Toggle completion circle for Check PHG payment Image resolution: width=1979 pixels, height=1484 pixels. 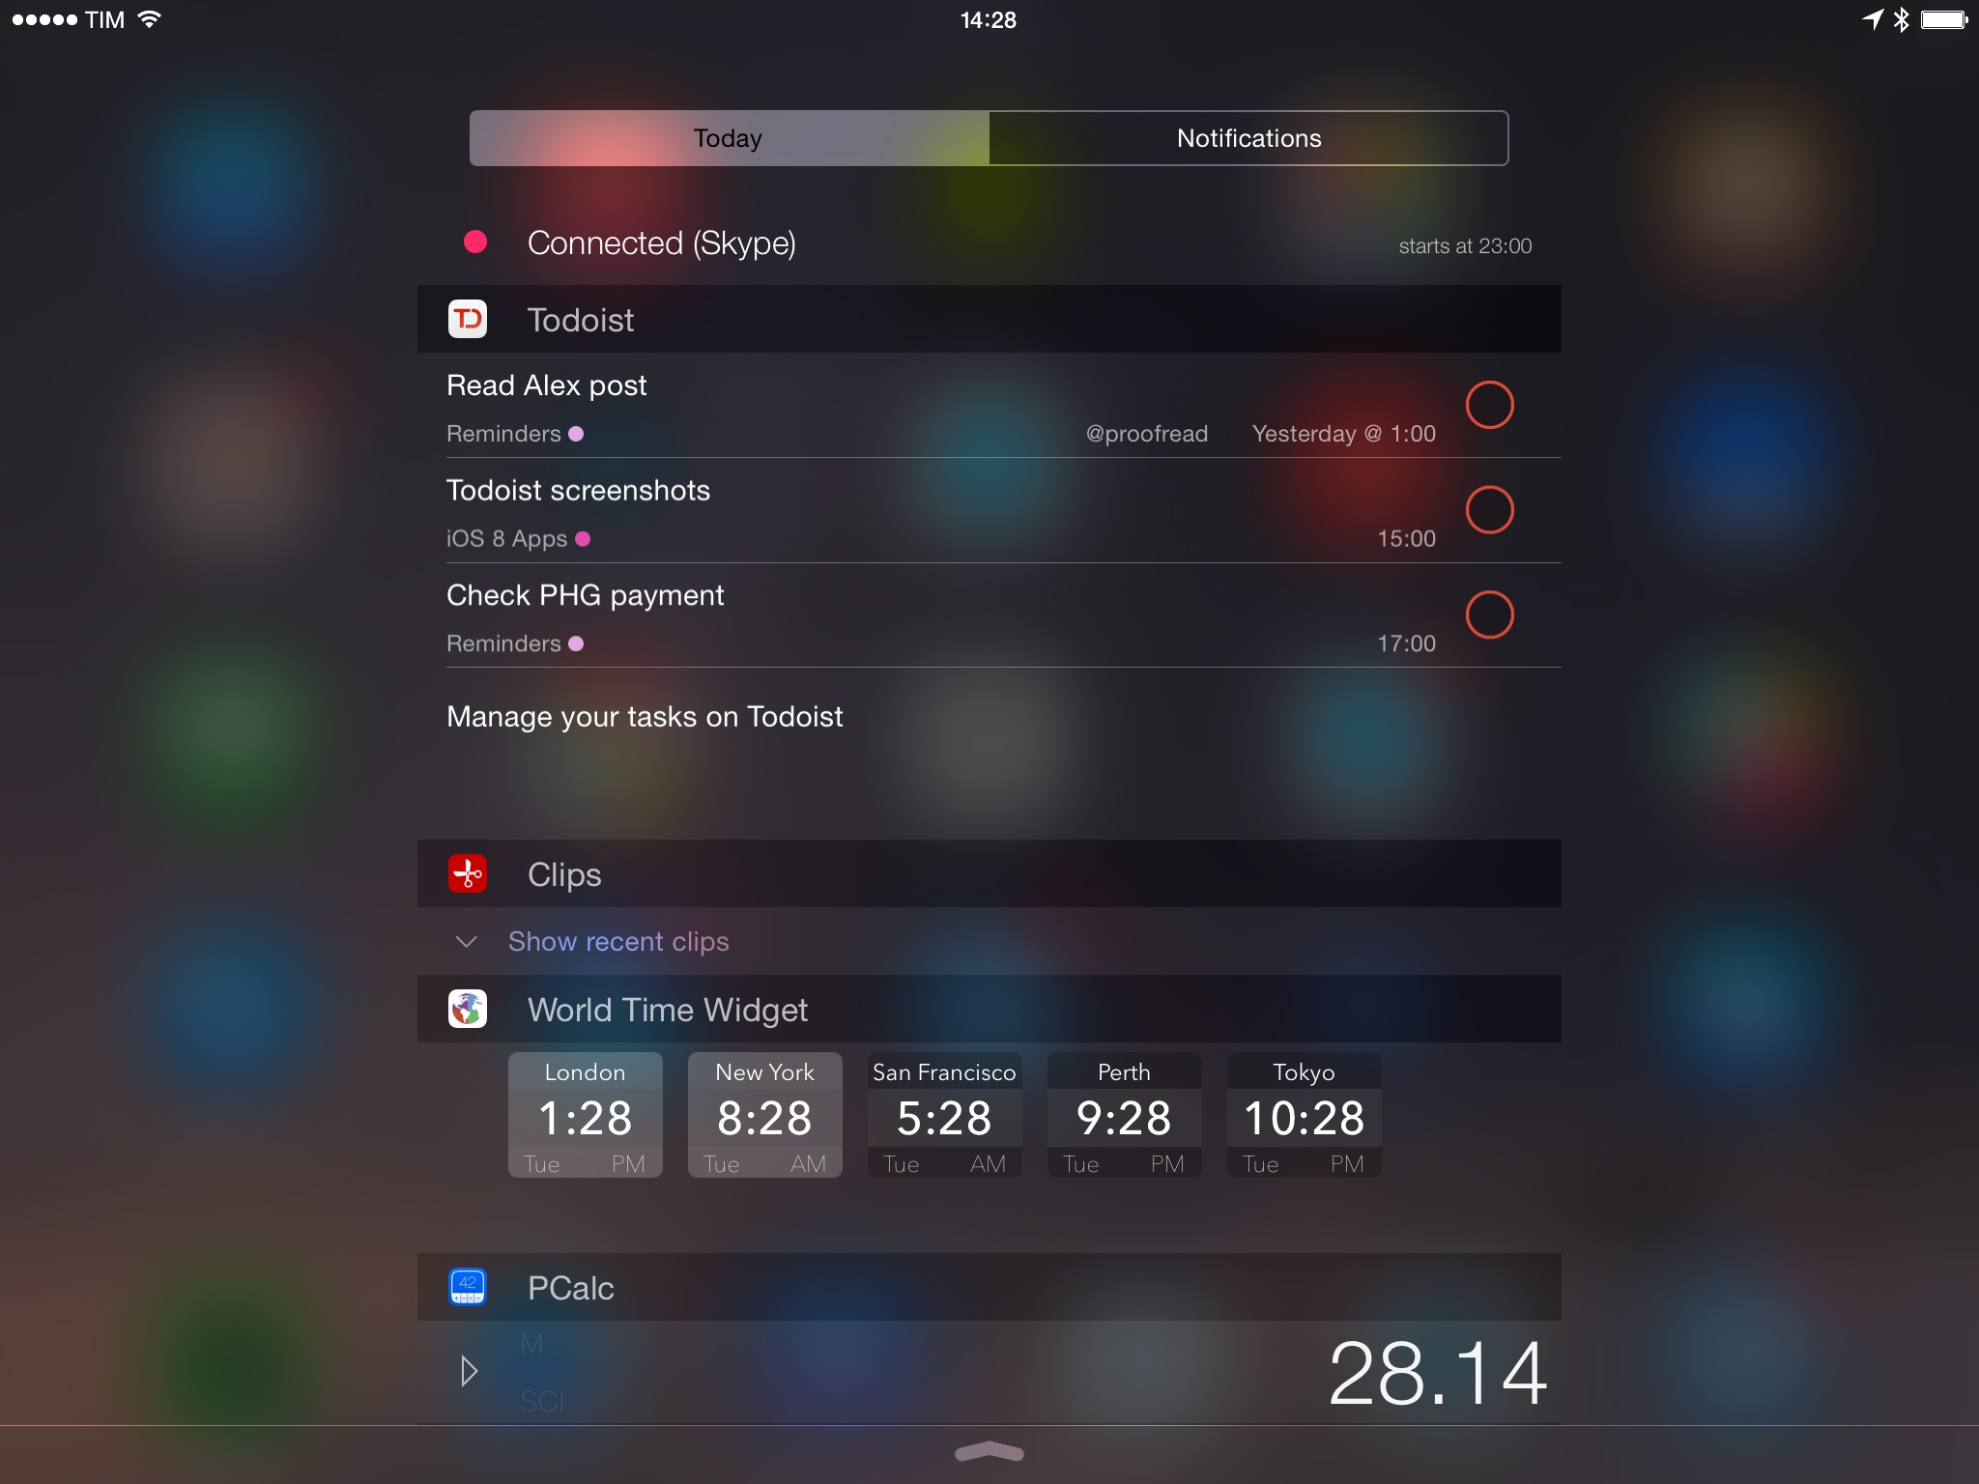1490,614
